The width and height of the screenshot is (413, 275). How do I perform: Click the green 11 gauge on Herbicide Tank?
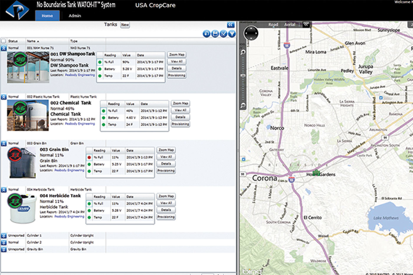[15, 201]
